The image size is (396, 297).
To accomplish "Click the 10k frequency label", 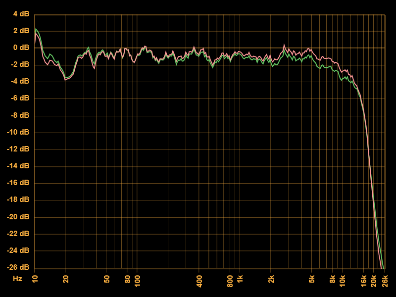I will tap(343, 280).
